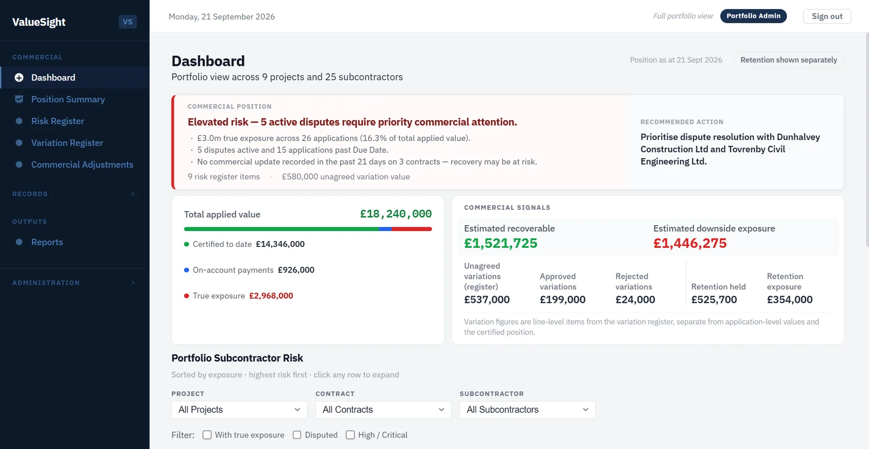Open the Reports page
This screenshot has height=449, width=869.
[x=75, y=242]
